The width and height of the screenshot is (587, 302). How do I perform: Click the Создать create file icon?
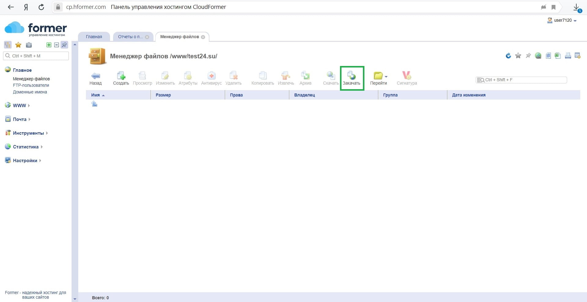click(x=121, y=76)
